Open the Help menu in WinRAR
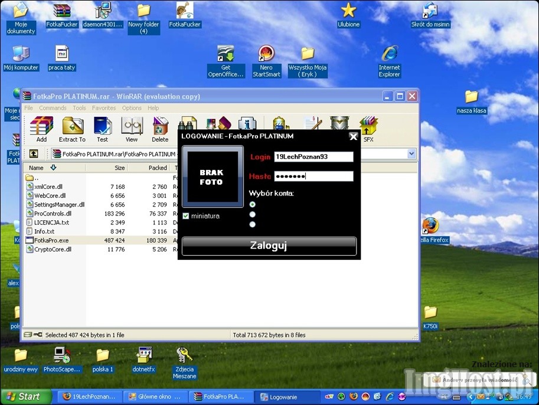This screenshot has width=539, height=405. coord(153,108)
